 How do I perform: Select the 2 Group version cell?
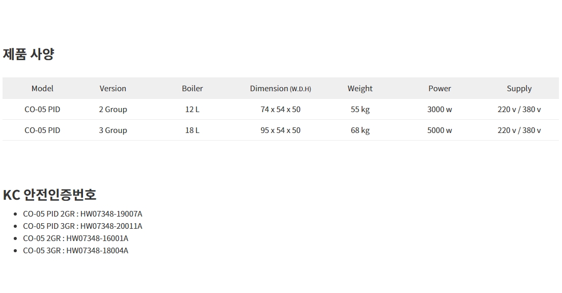[113, 109]
